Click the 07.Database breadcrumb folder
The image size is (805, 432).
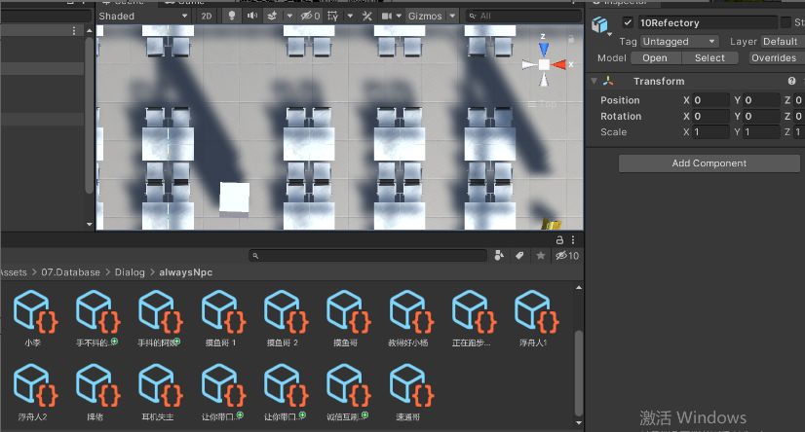point(69,272)
